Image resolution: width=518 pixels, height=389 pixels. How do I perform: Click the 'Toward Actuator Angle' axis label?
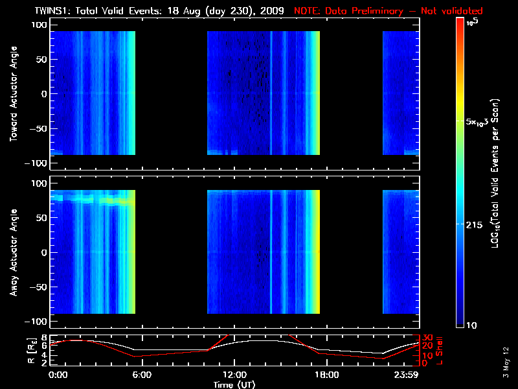(14, 94)
